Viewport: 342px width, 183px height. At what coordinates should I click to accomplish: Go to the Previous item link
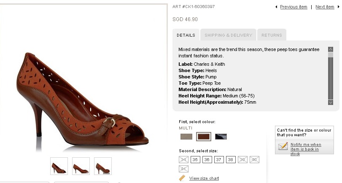tap(294, 7)
